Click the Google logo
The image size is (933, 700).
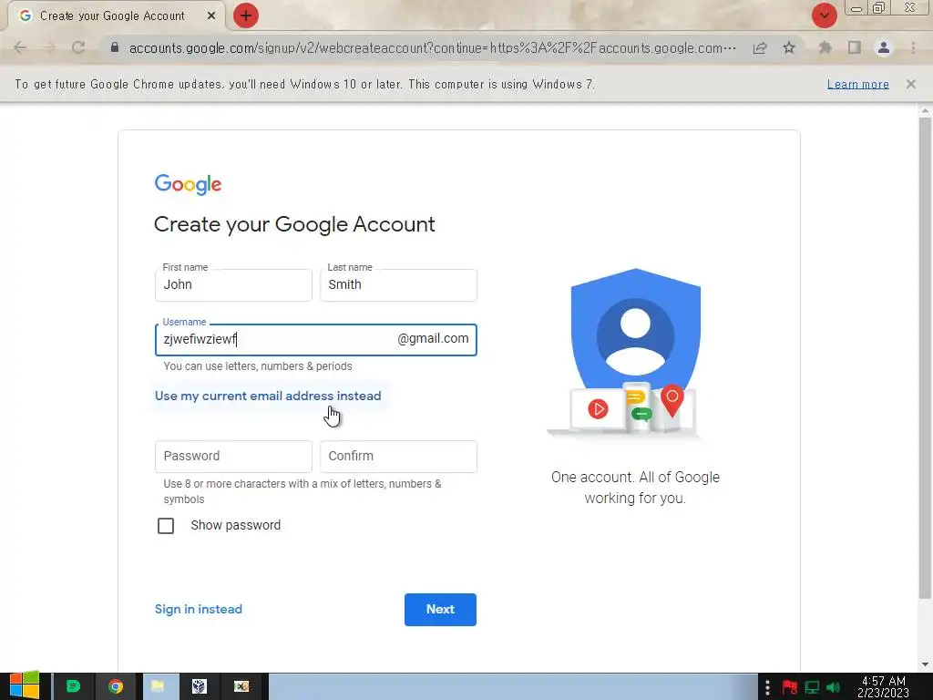click(188, 184)
